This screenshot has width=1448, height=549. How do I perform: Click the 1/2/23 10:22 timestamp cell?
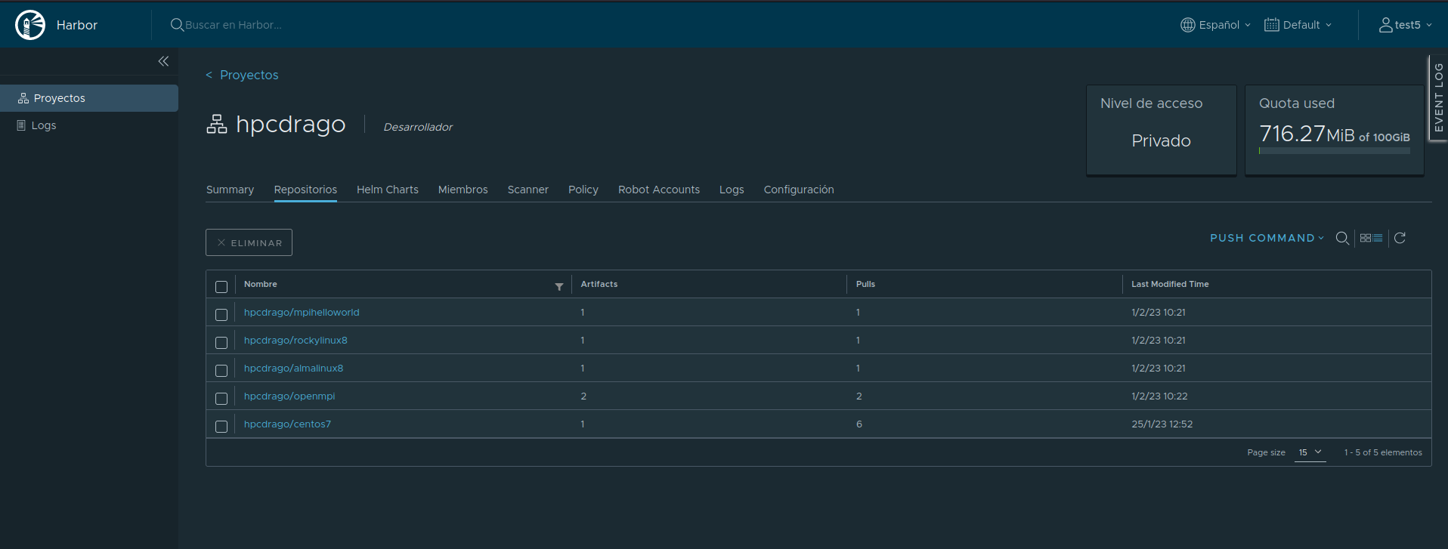(x=1159, y=396)
